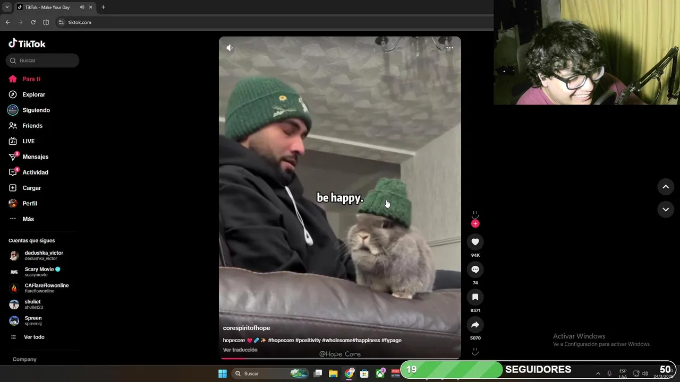680x382 pixels.
Task: Share the video via arrow icon
Action: tap(475, 325)
